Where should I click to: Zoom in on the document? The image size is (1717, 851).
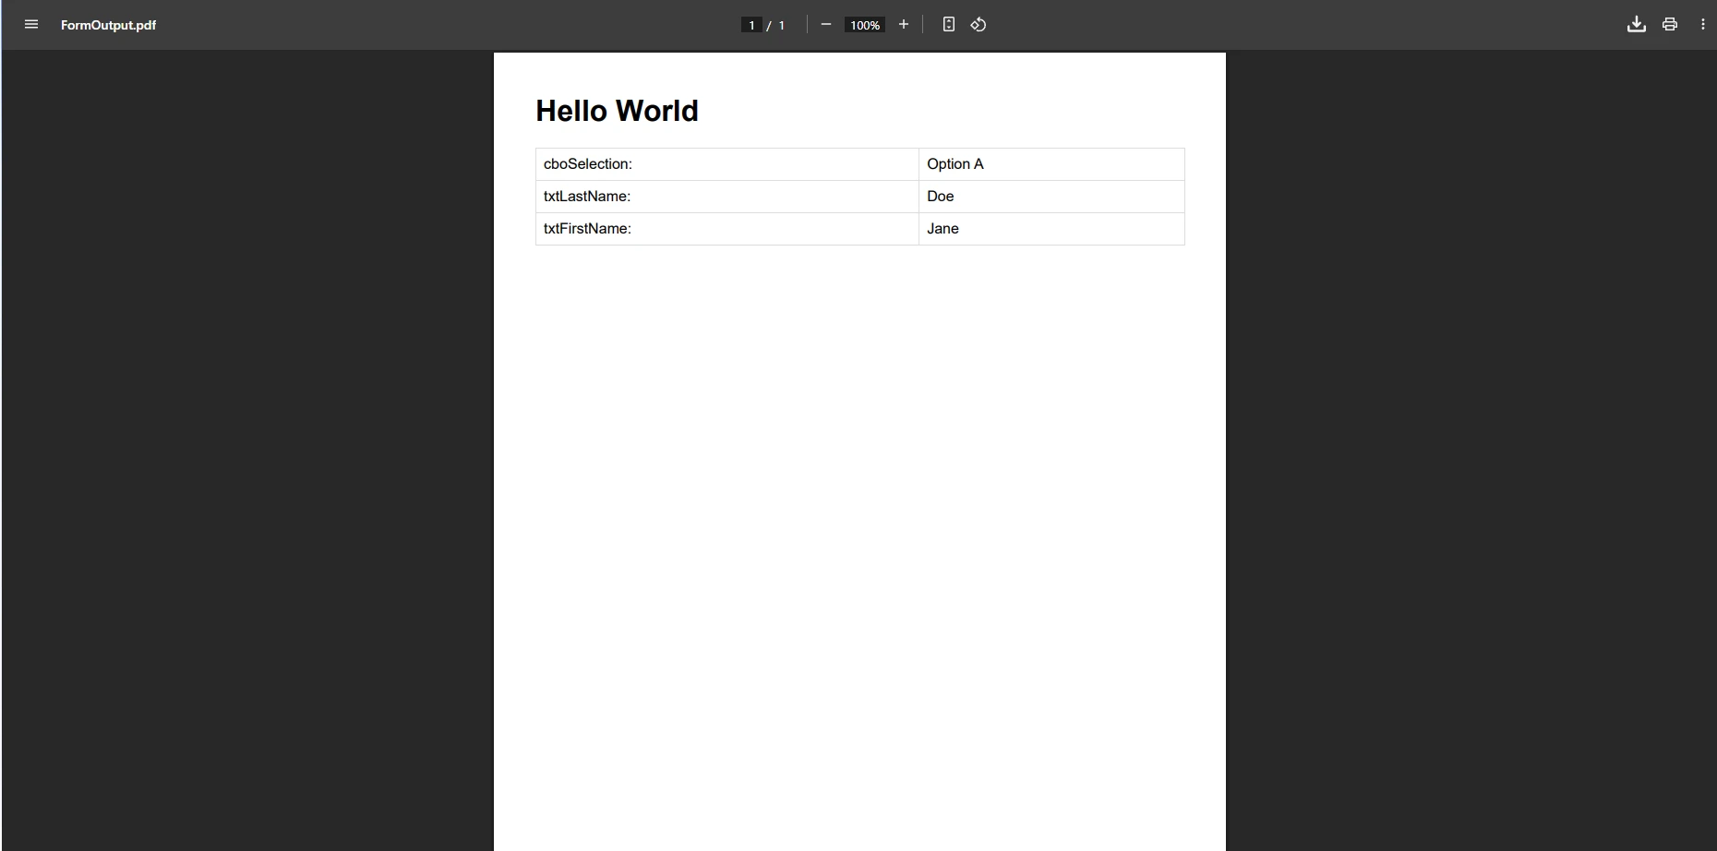pos(904,25)
